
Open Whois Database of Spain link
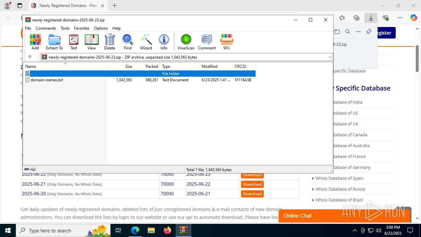click(x=339, y=178)
